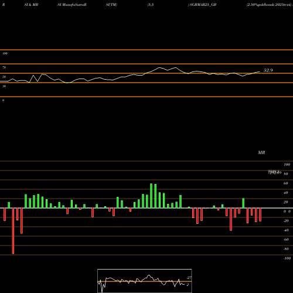The width and height of the screenshot is (293, 293).
Task: Click the overlapping price value above MR axis
Action: tap(274, 172)
